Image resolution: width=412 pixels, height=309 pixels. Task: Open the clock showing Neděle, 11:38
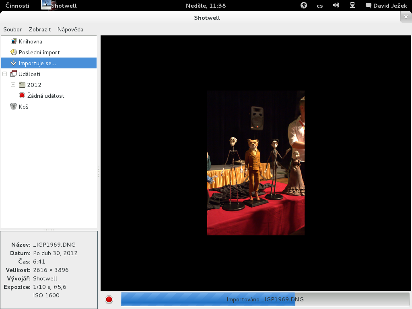coord(206,6)
